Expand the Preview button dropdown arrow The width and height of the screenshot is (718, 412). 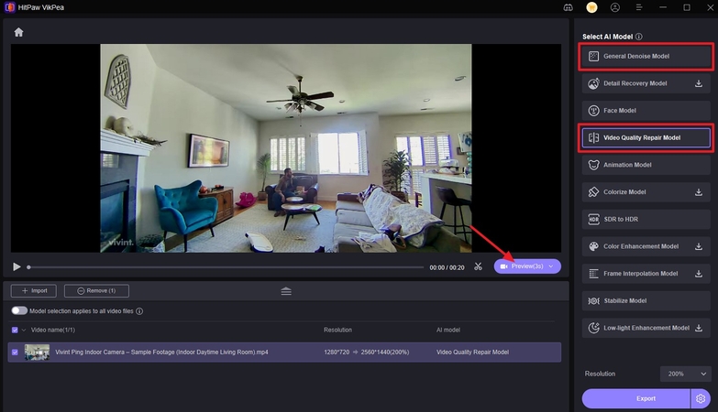[551, 266]
